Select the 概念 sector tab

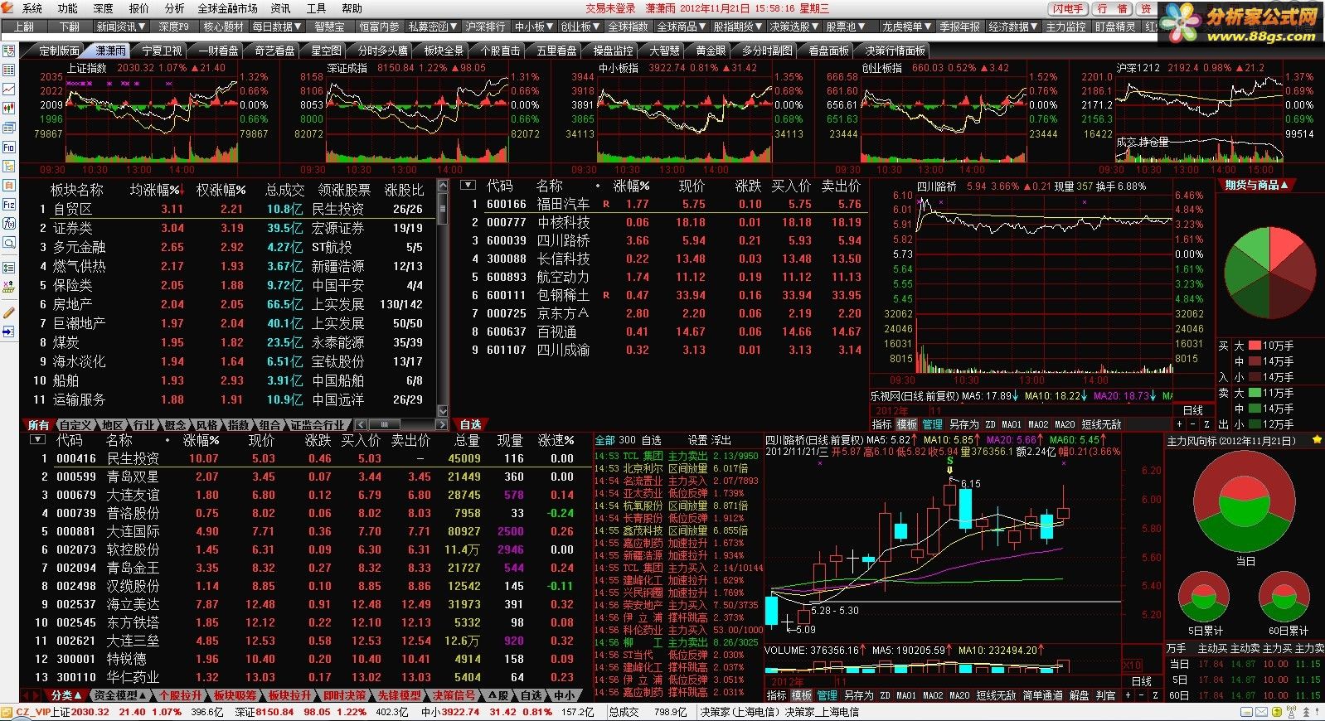tap(175, 424)
